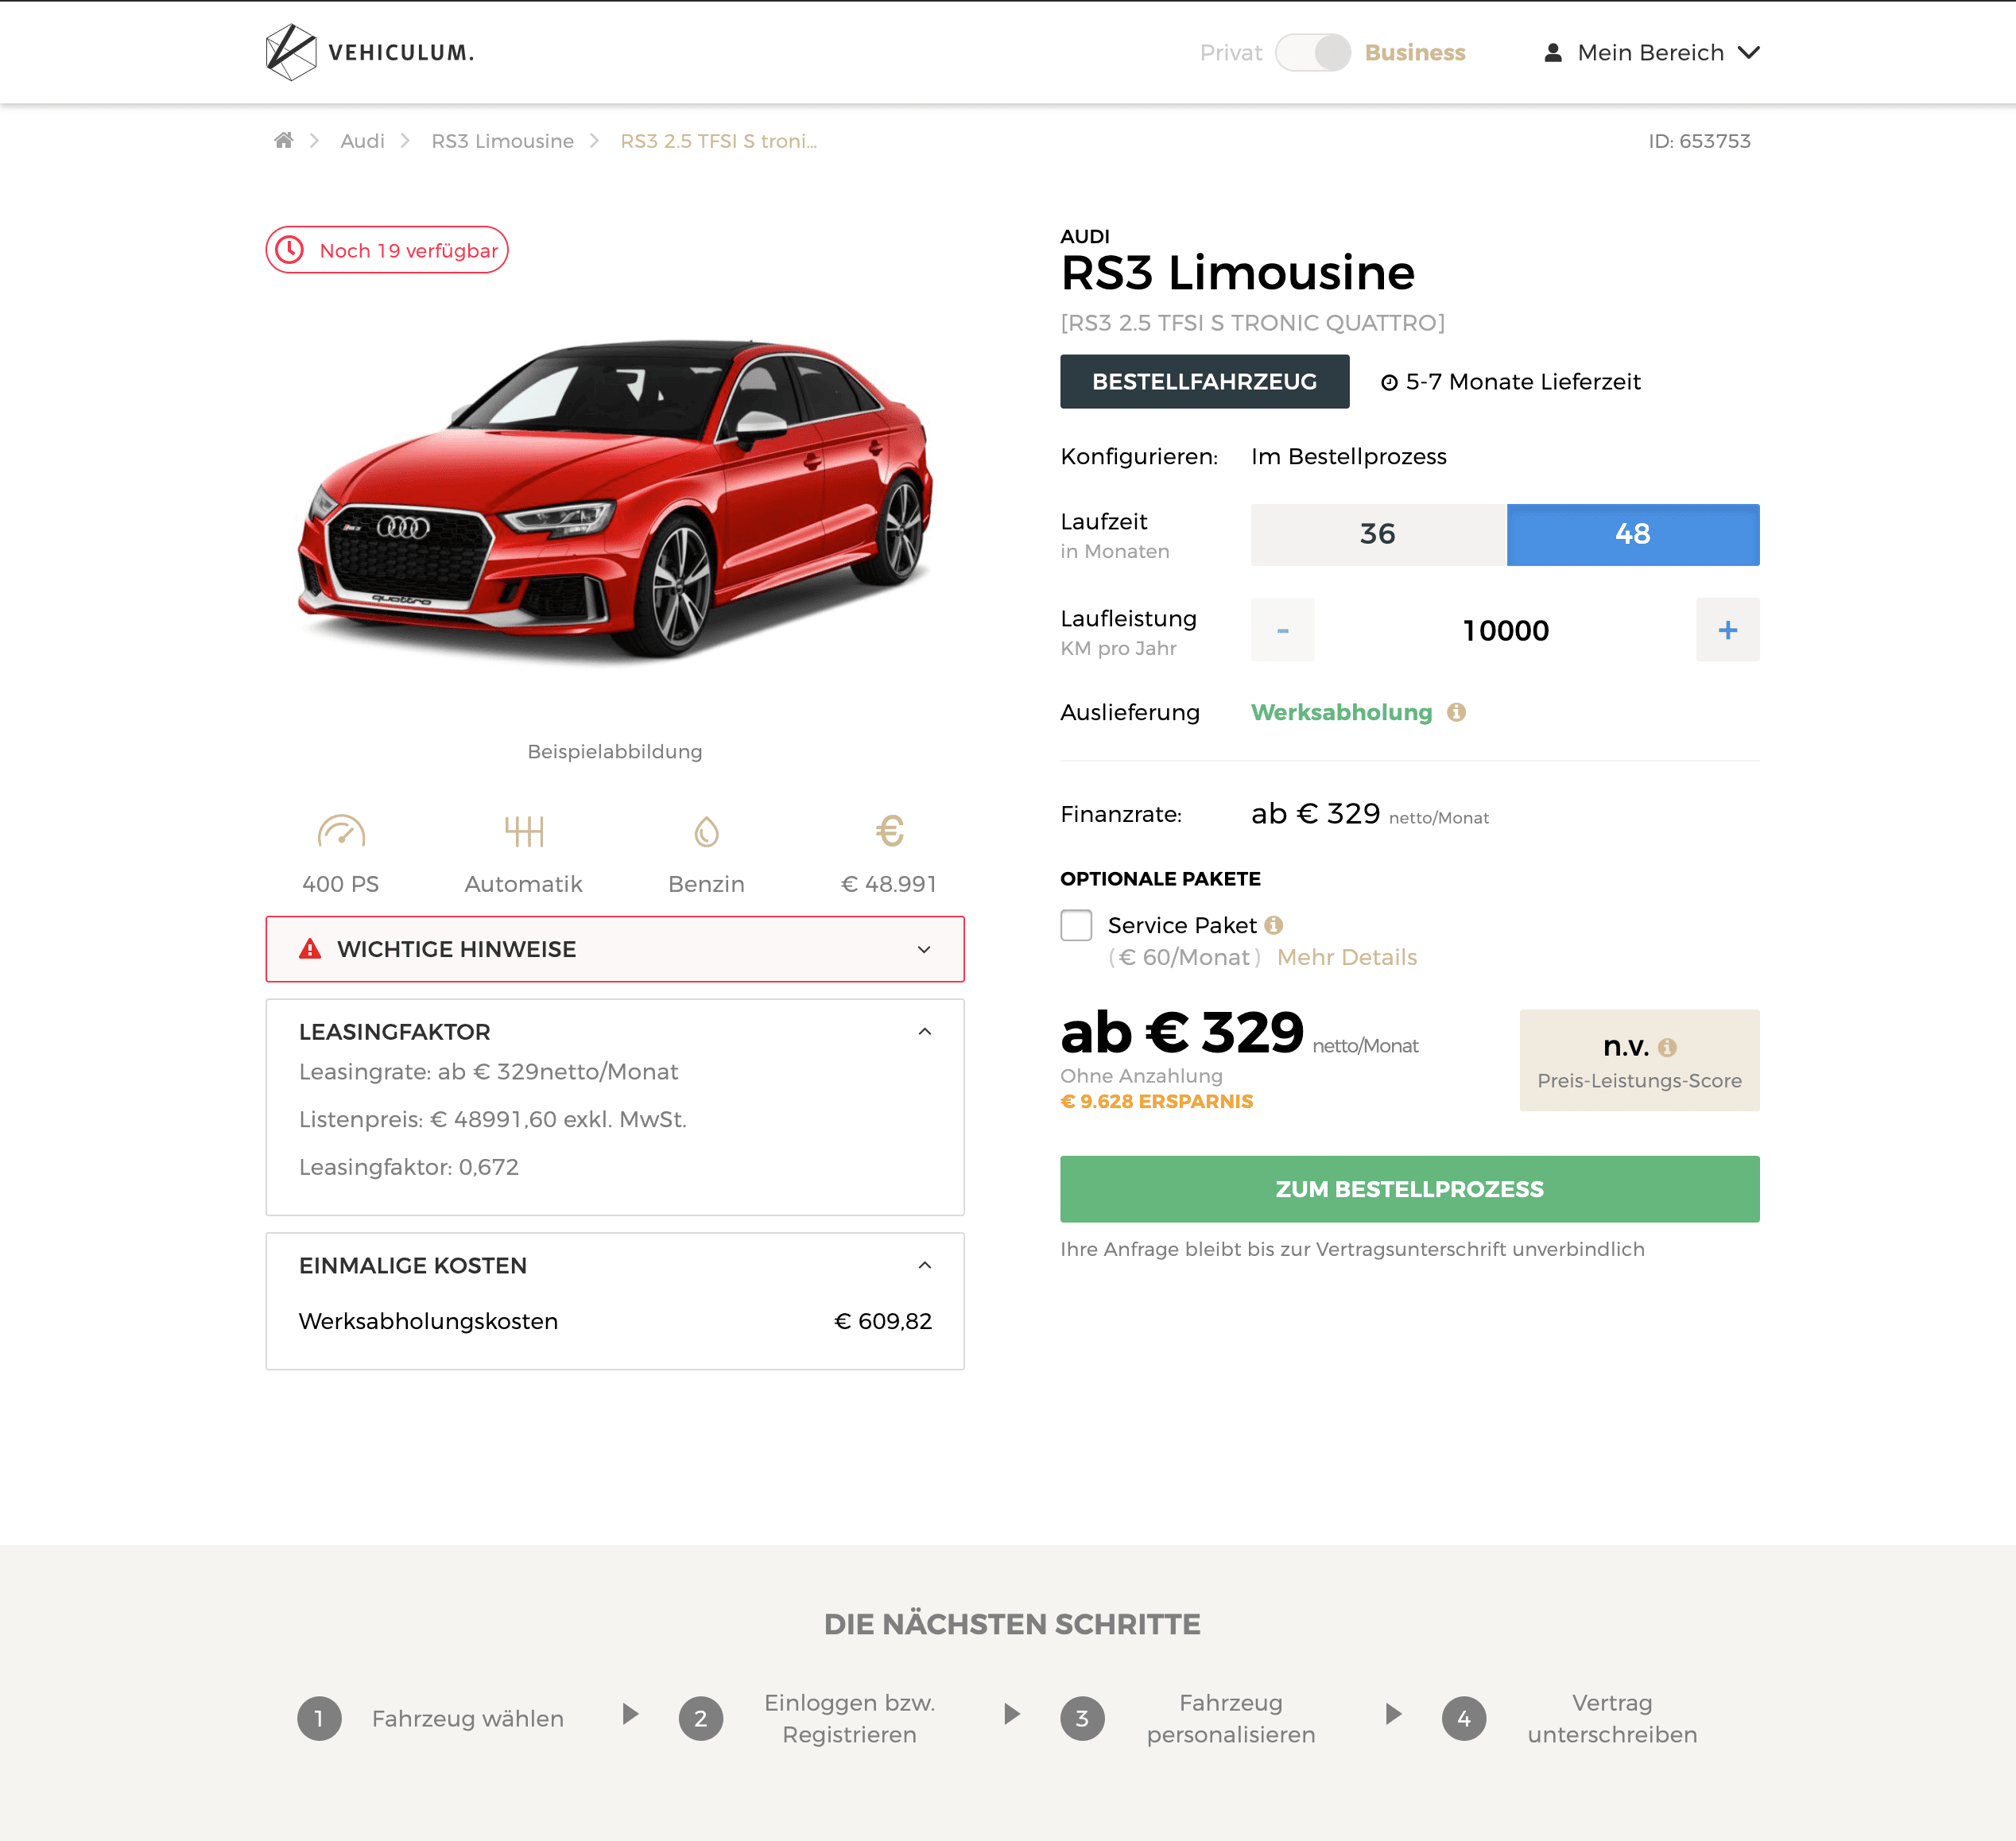Open Mehr Details link
Image resolution: width=2016 pixels, height=1841 pixels.
coord(1347,957)
